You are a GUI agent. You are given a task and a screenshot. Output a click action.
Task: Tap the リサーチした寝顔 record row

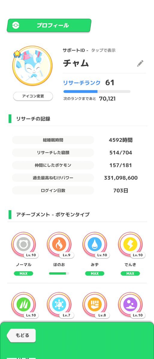tap(77, 152)
